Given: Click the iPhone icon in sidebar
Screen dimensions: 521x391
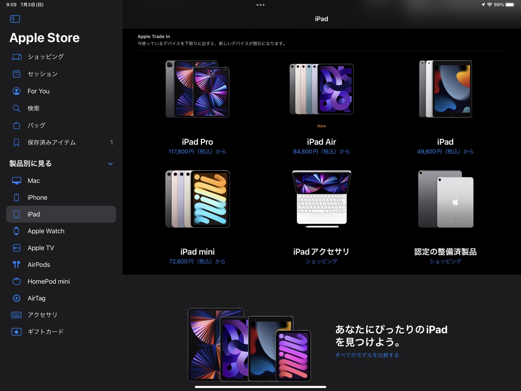Looking at the screenshot, I should [16, 198].
